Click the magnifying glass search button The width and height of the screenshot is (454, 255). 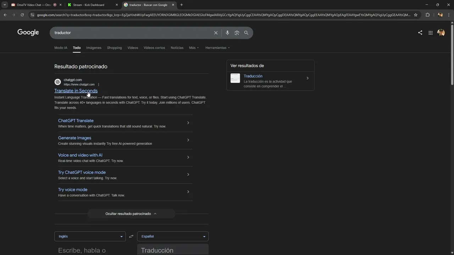(246, 33)
